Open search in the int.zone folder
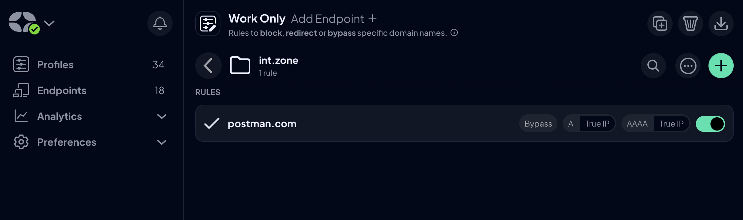This screenshot has width=743, height=220. (x=653, y=66)
